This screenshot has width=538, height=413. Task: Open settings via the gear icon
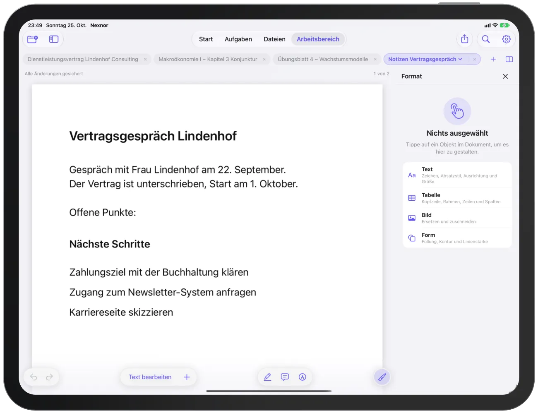tap(506, 39)
